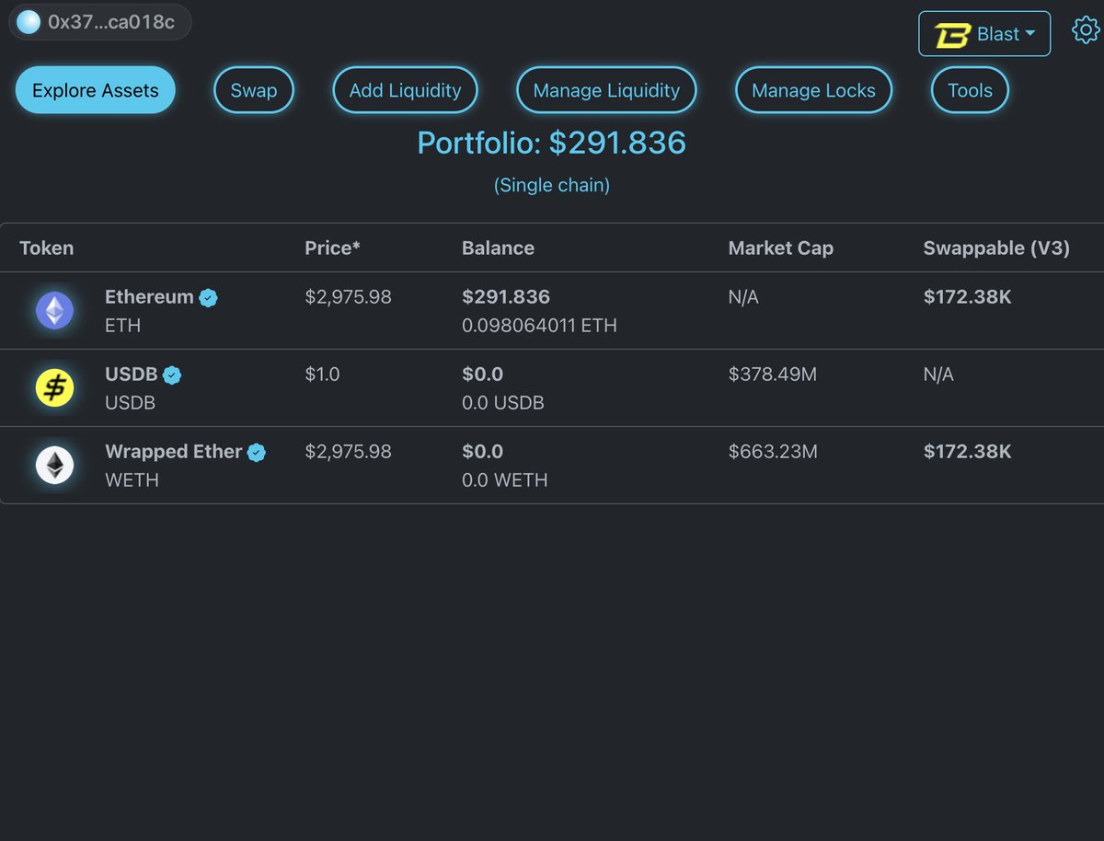Click USDB's $1.0 price
Screen dimensions: 1104x841
(323, 374)
